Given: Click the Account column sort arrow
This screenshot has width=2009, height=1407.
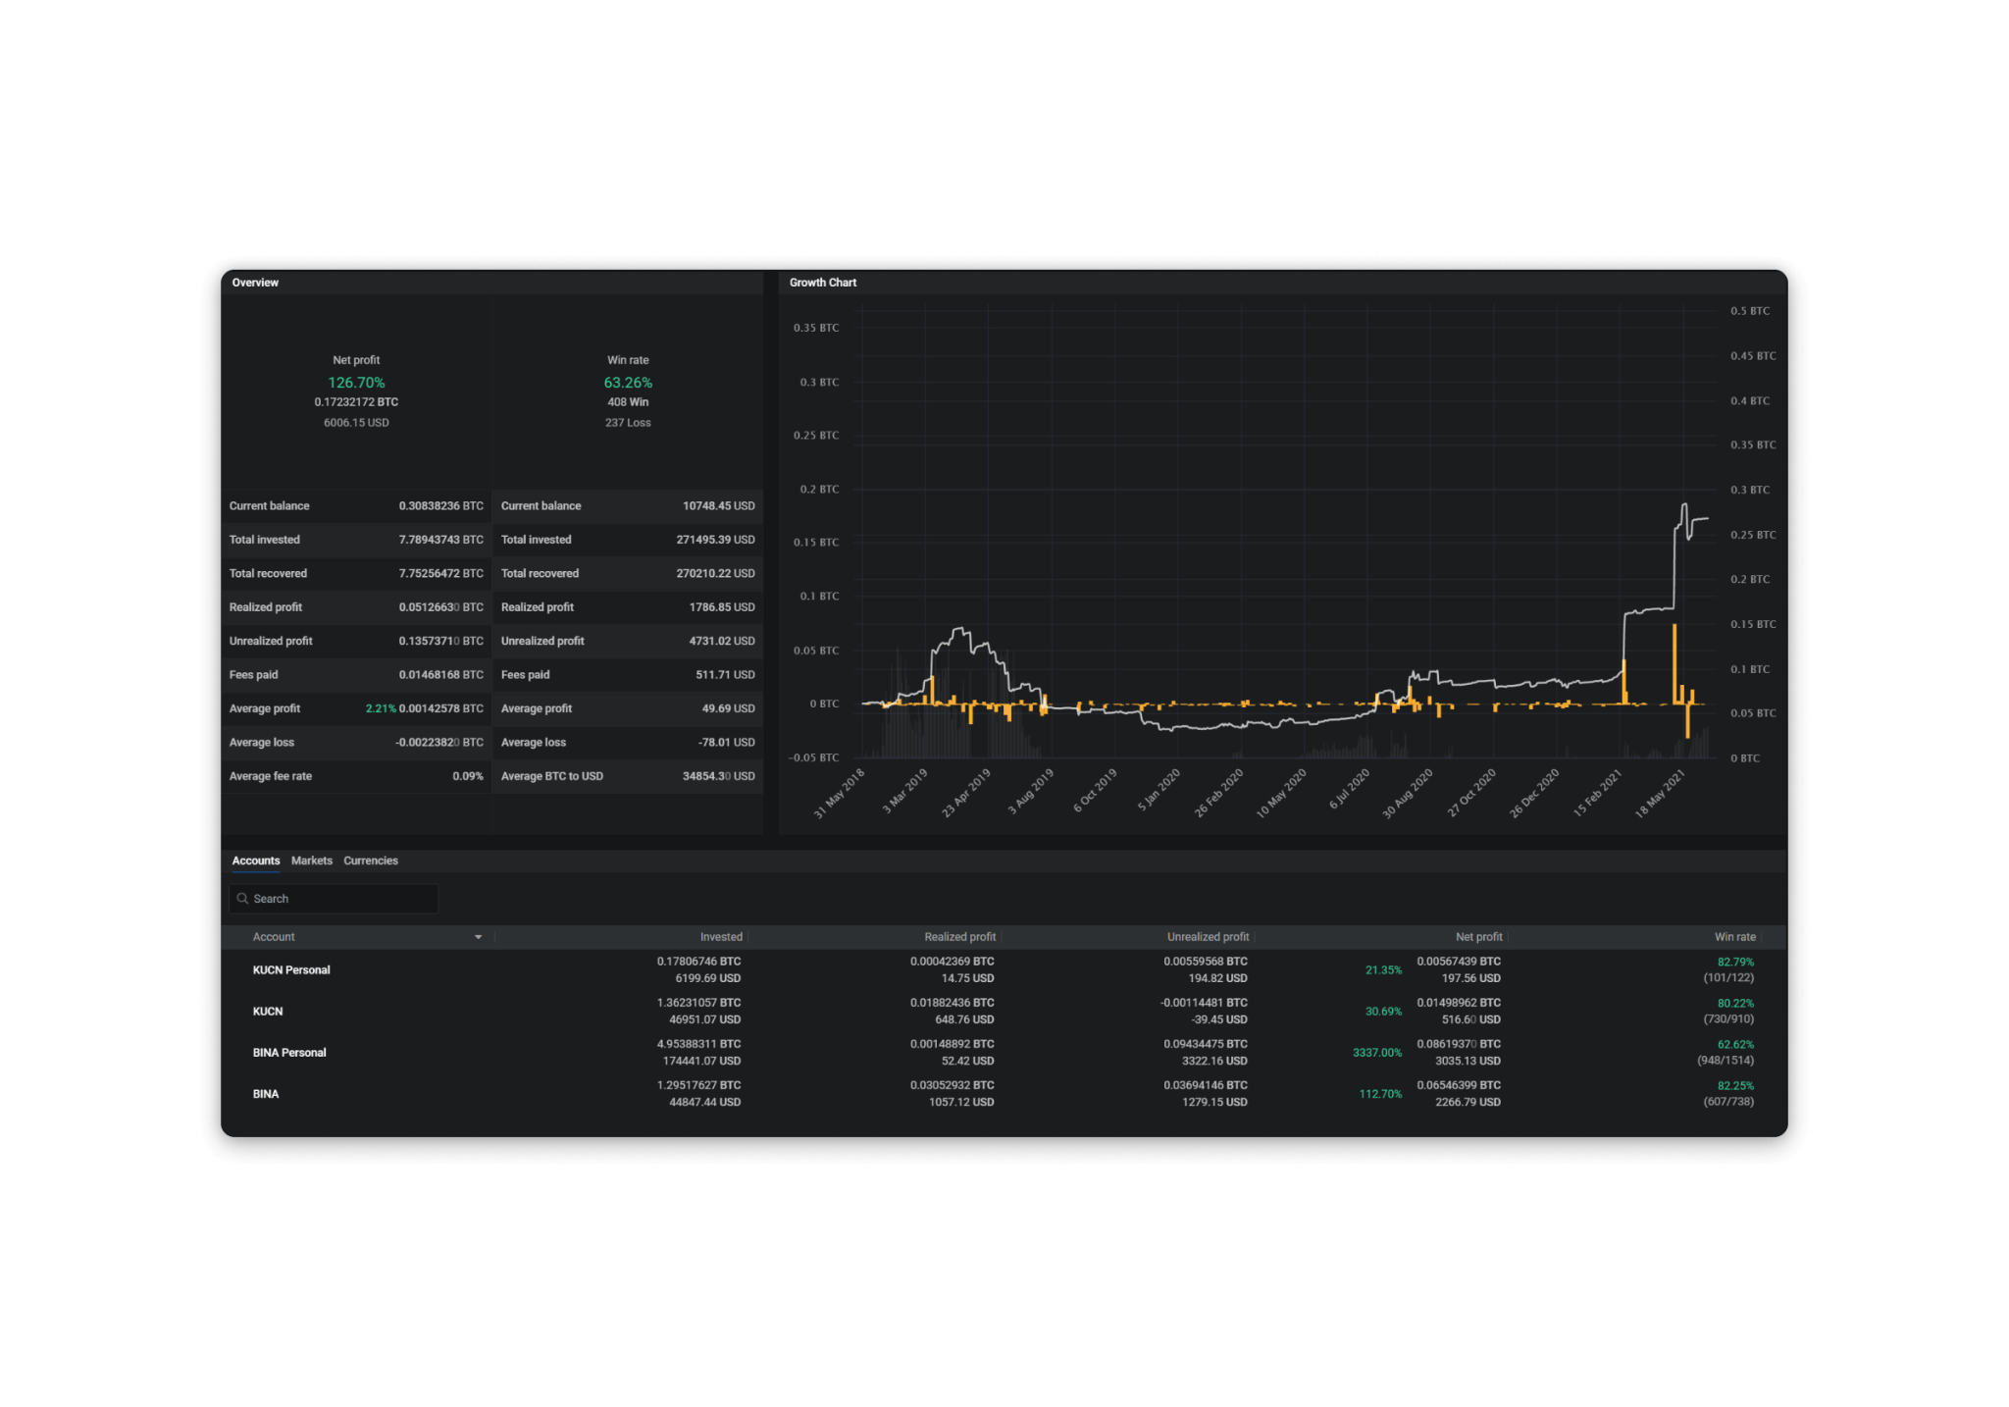Looking at the screenshot, I should click(478, 937).
